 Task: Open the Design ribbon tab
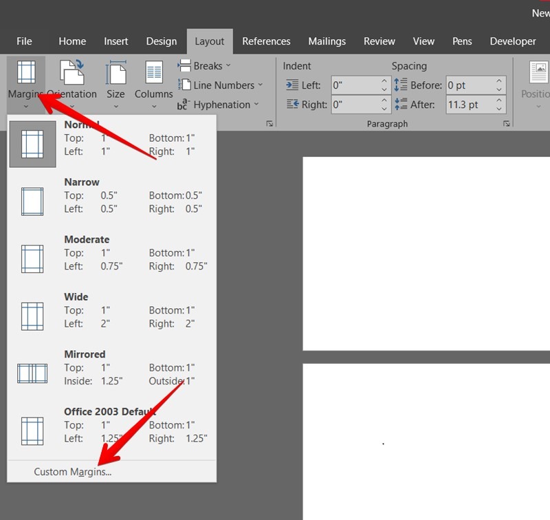[161, 41]
